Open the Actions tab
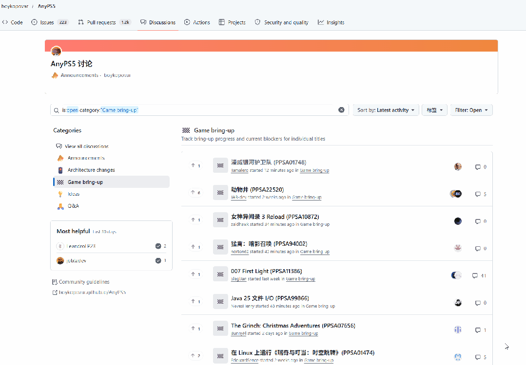The width and height of the screenshot is (526, 365). point(197,22)
